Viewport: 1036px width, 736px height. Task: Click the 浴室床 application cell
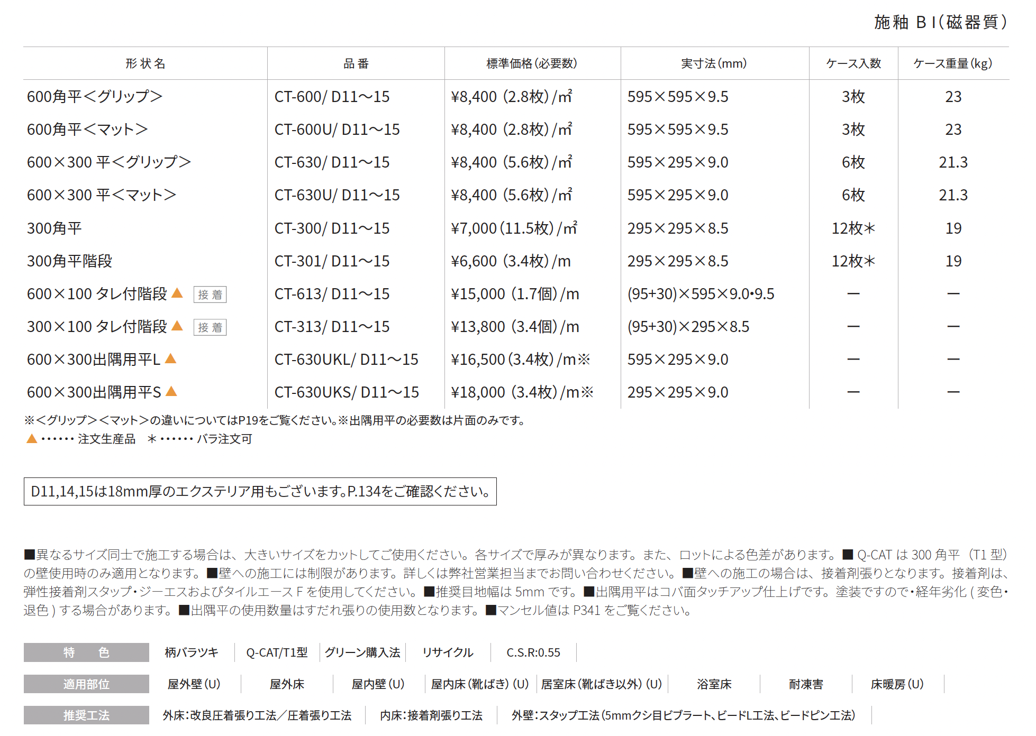(714, 684)
